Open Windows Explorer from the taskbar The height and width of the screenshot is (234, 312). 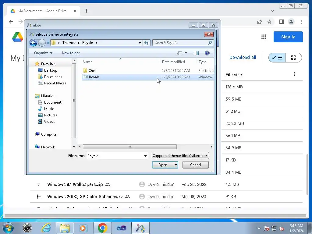point(65,228)
